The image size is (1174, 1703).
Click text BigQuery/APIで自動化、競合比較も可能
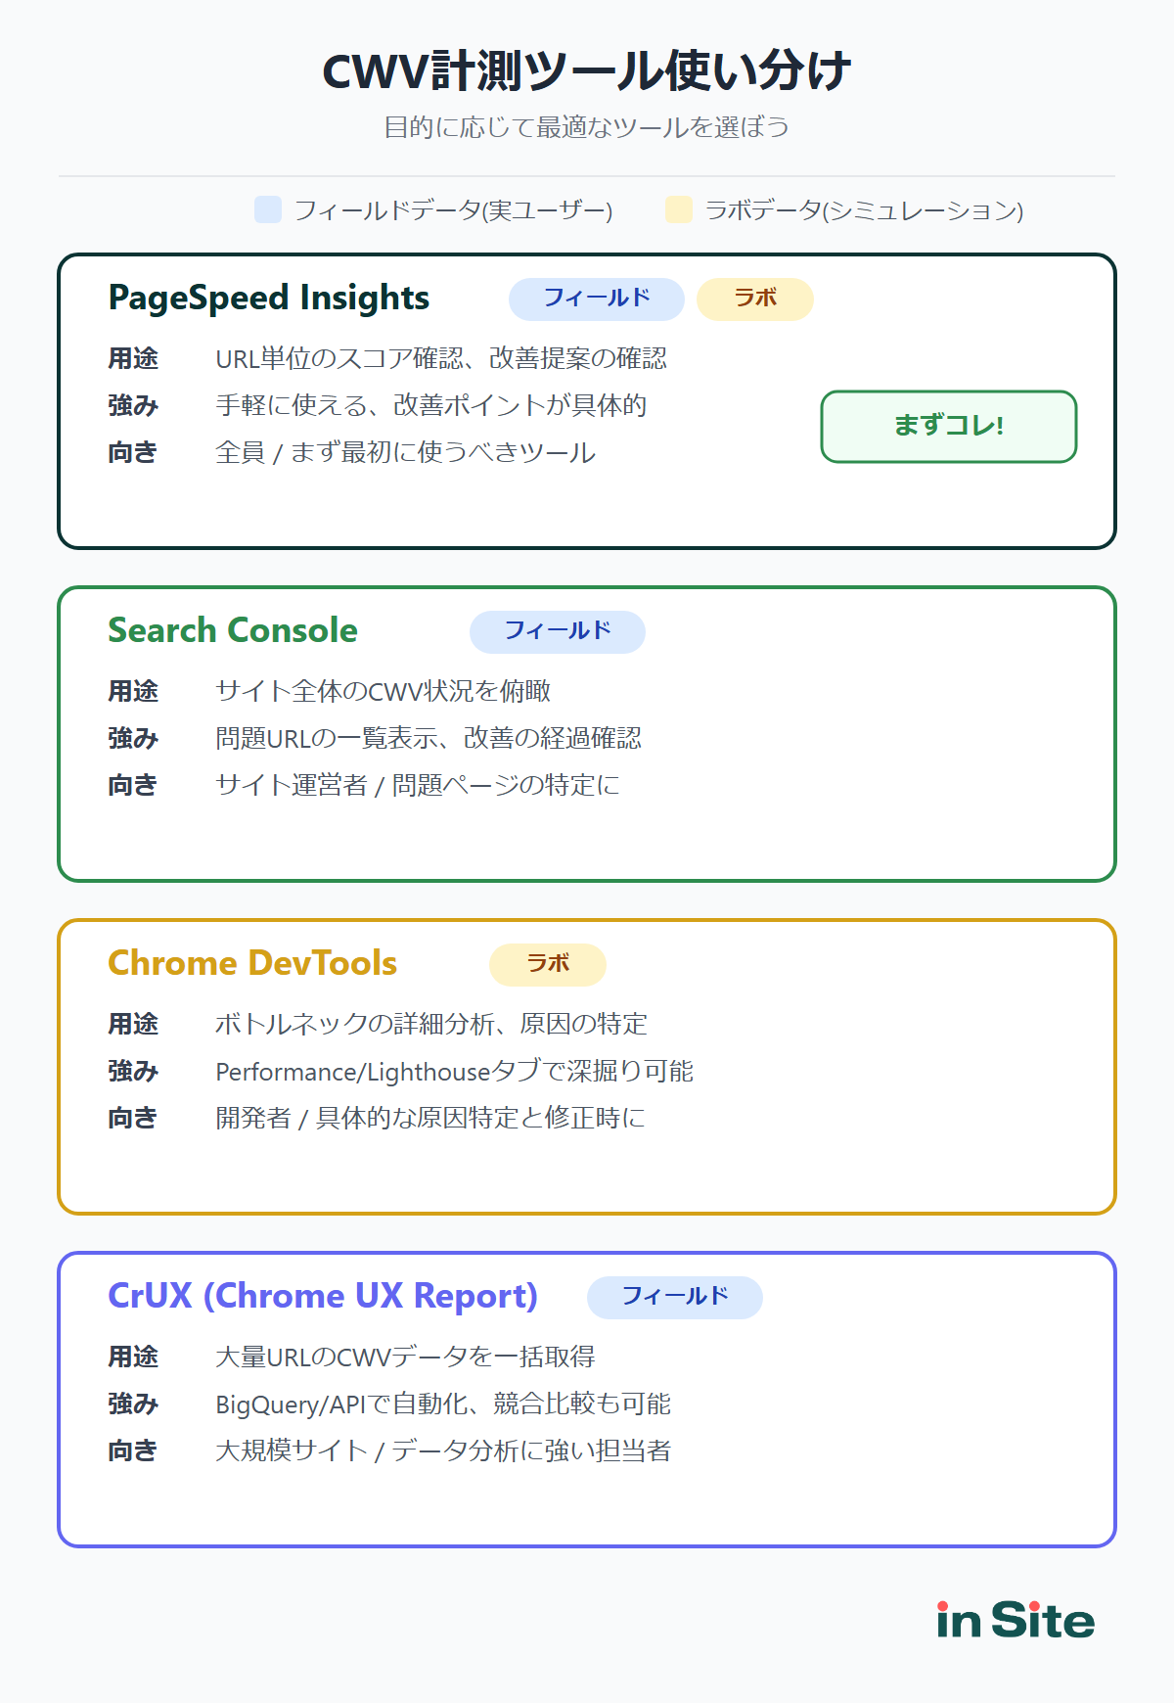click(x=443, y=1404)
